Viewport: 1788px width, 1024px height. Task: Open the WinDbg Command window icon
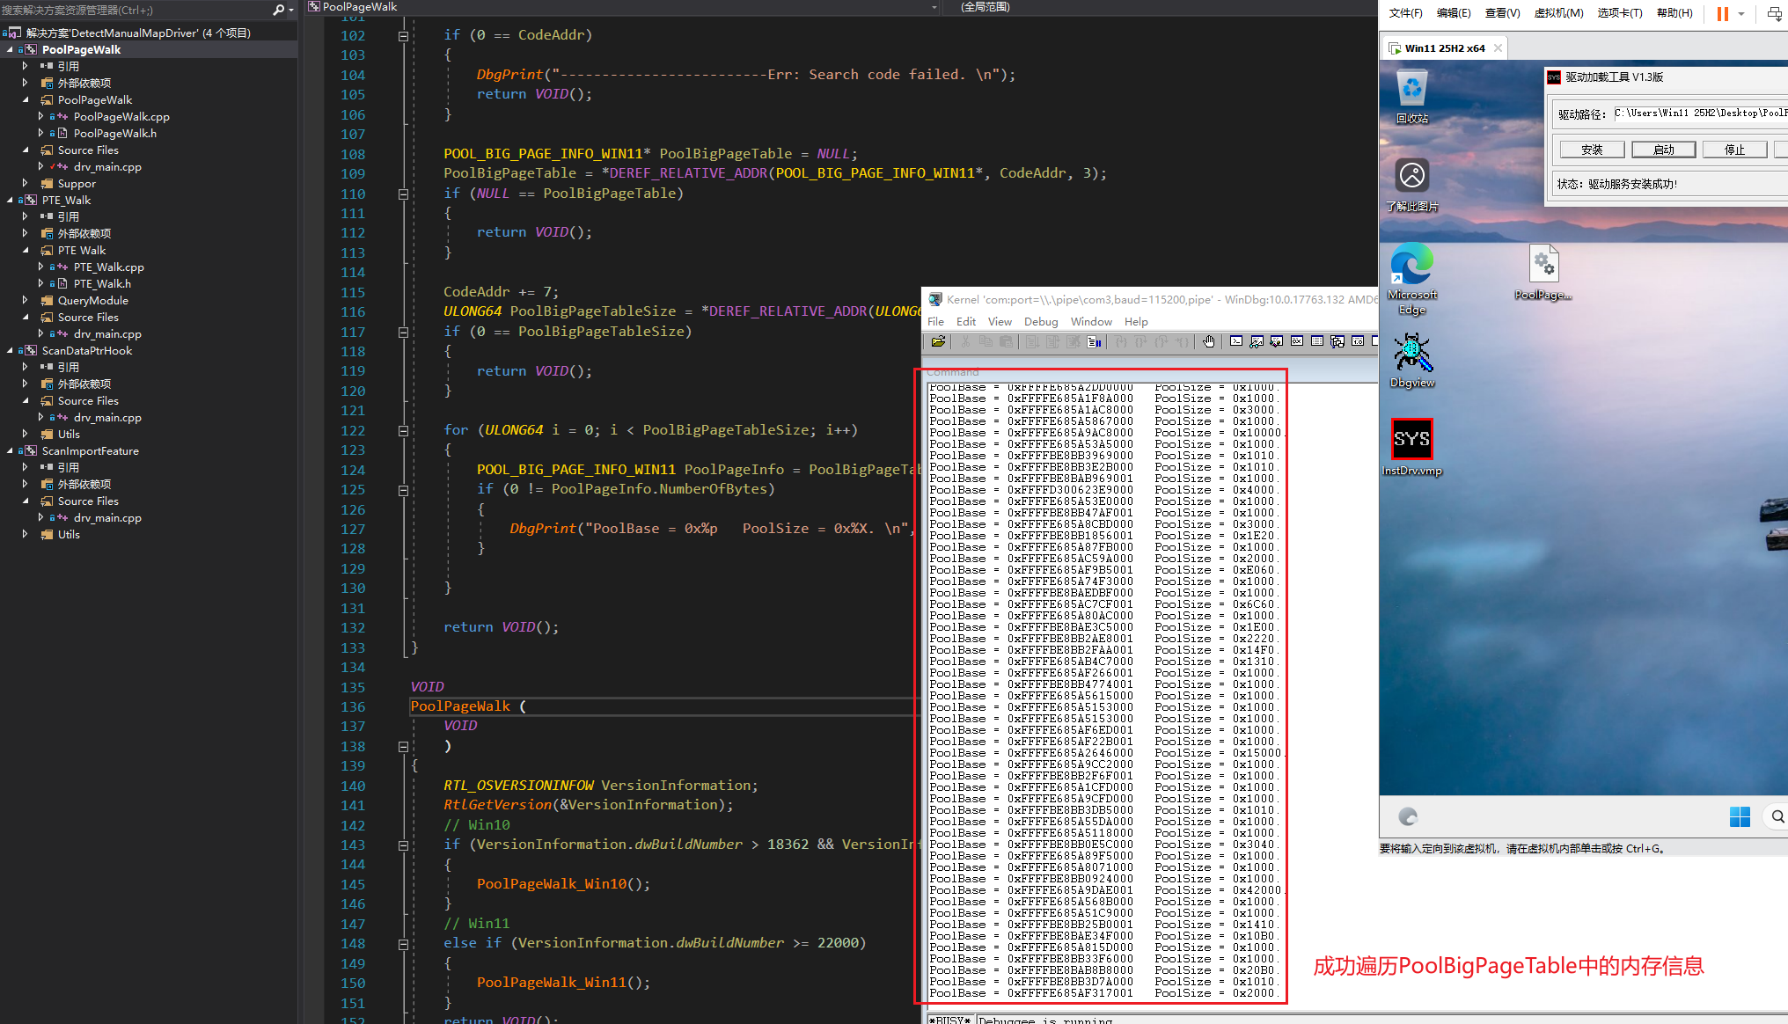[1236, 341]
